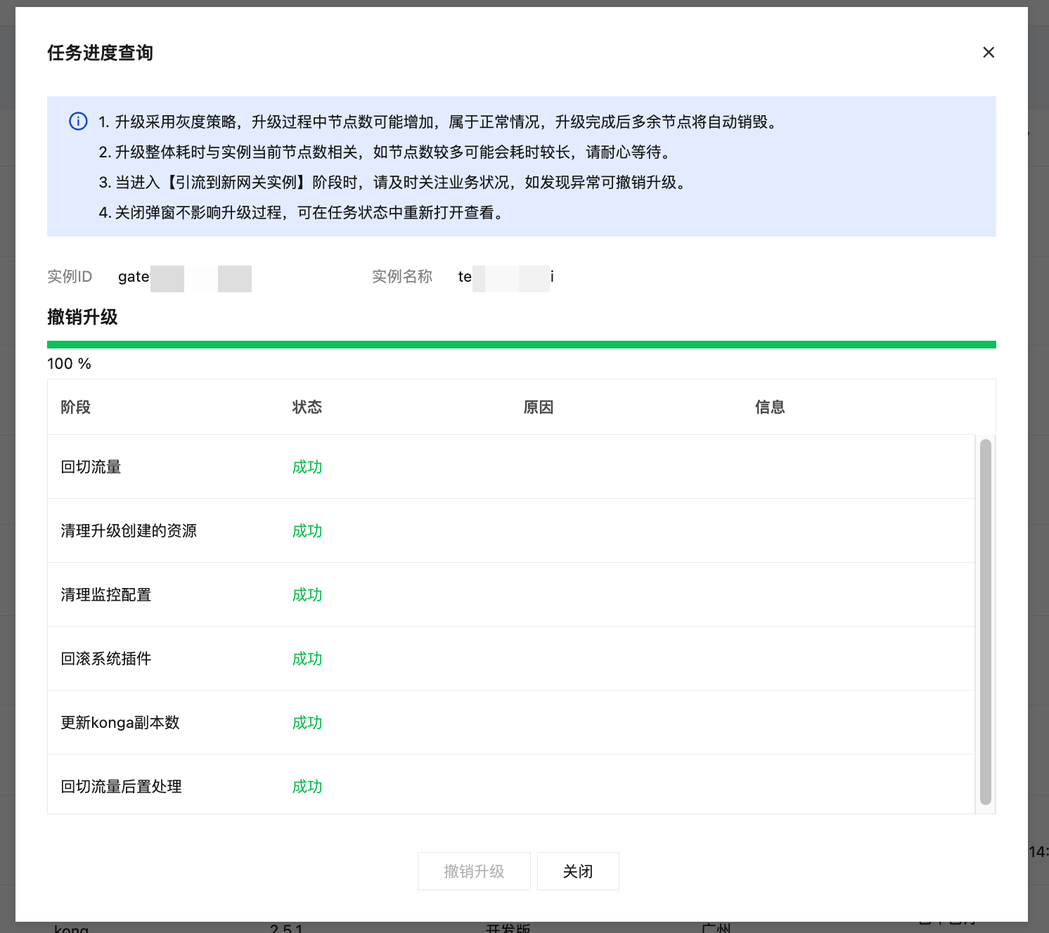
Task: Click 成功 status of 回切流量后置处理
Action: click(307, 787)
